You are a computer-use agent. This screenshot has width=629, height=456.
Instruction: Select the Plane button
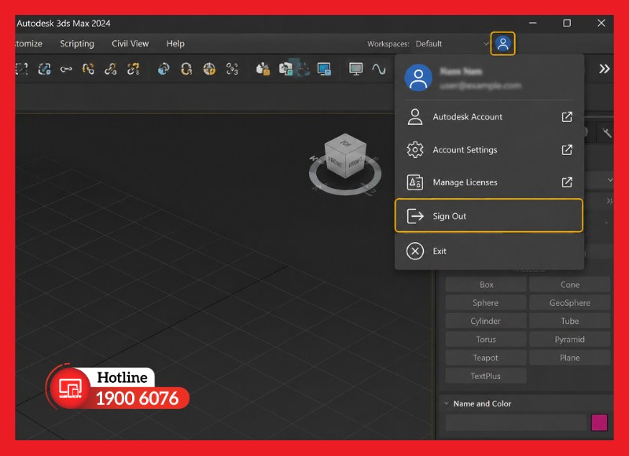pos(569,358)
